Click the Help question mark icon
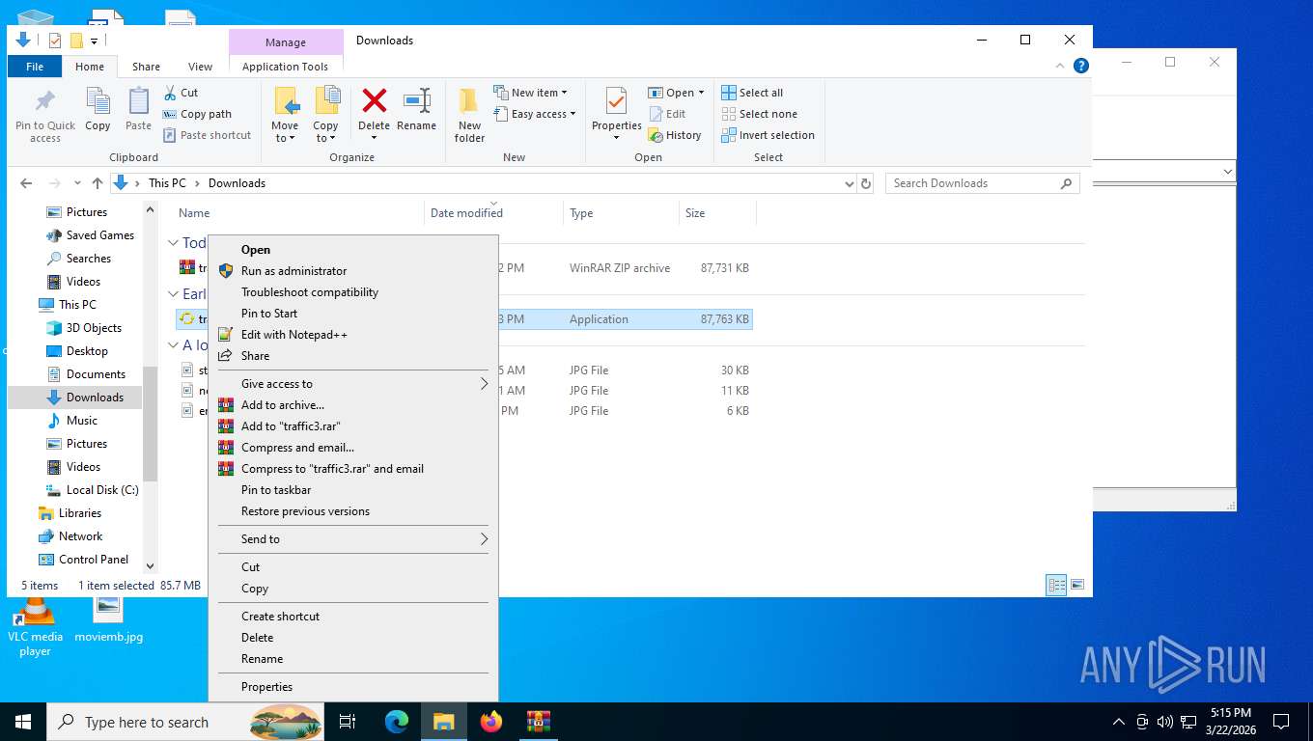Viewport: 1313px width, 741px height. [1081, 66]
